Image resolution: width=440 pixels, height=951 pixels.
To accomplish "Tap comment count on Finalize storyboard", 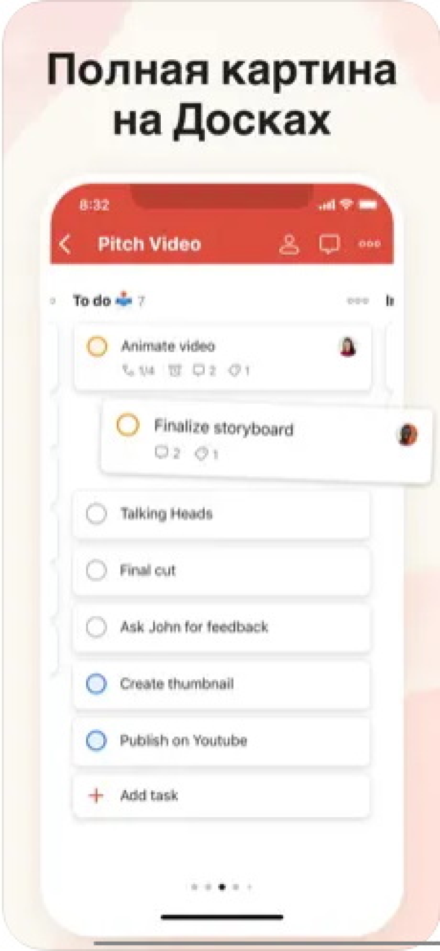I will point(167,453).
